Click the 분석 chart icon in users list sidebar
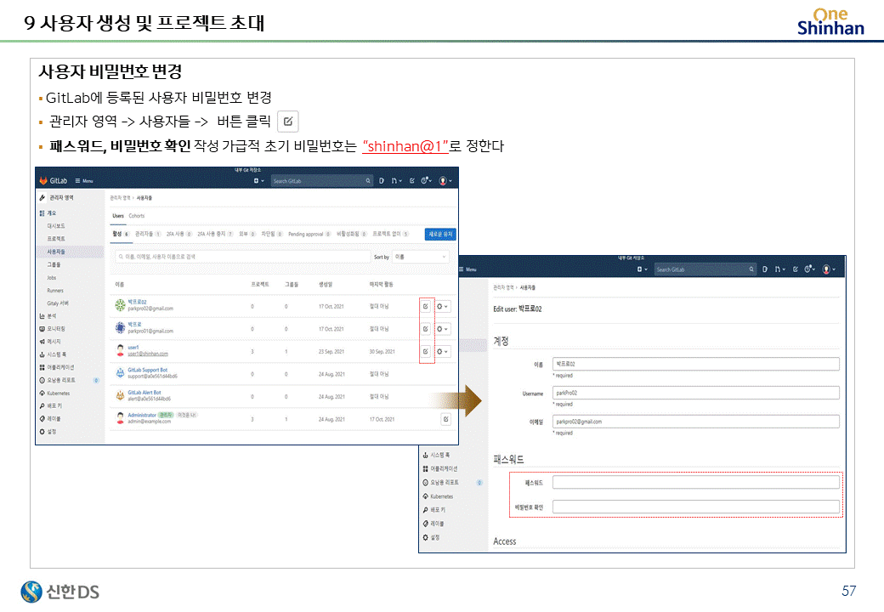This screenshot has height=612, width=884. click(x=42, y=316)
